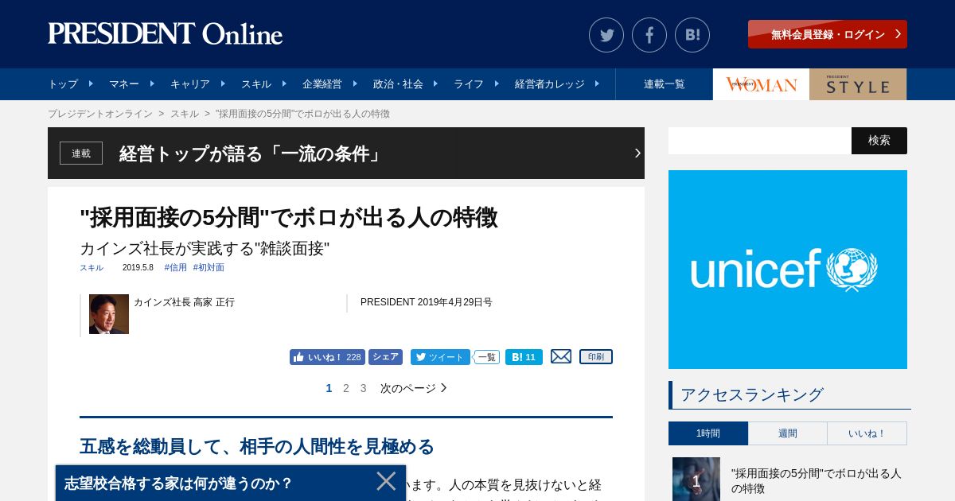This screenshot has height=501, width=955.
Task: Click the アクセスランキング heading
Action: coord(752,394)
